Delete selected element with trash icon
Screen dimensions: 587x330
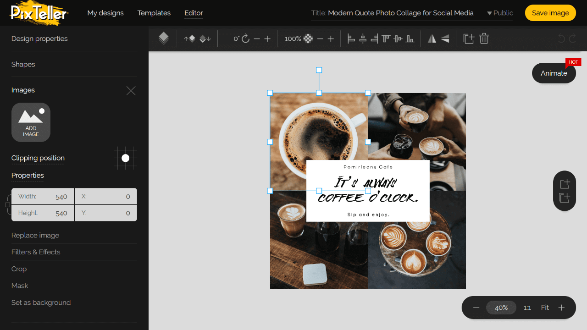point(484,38)
